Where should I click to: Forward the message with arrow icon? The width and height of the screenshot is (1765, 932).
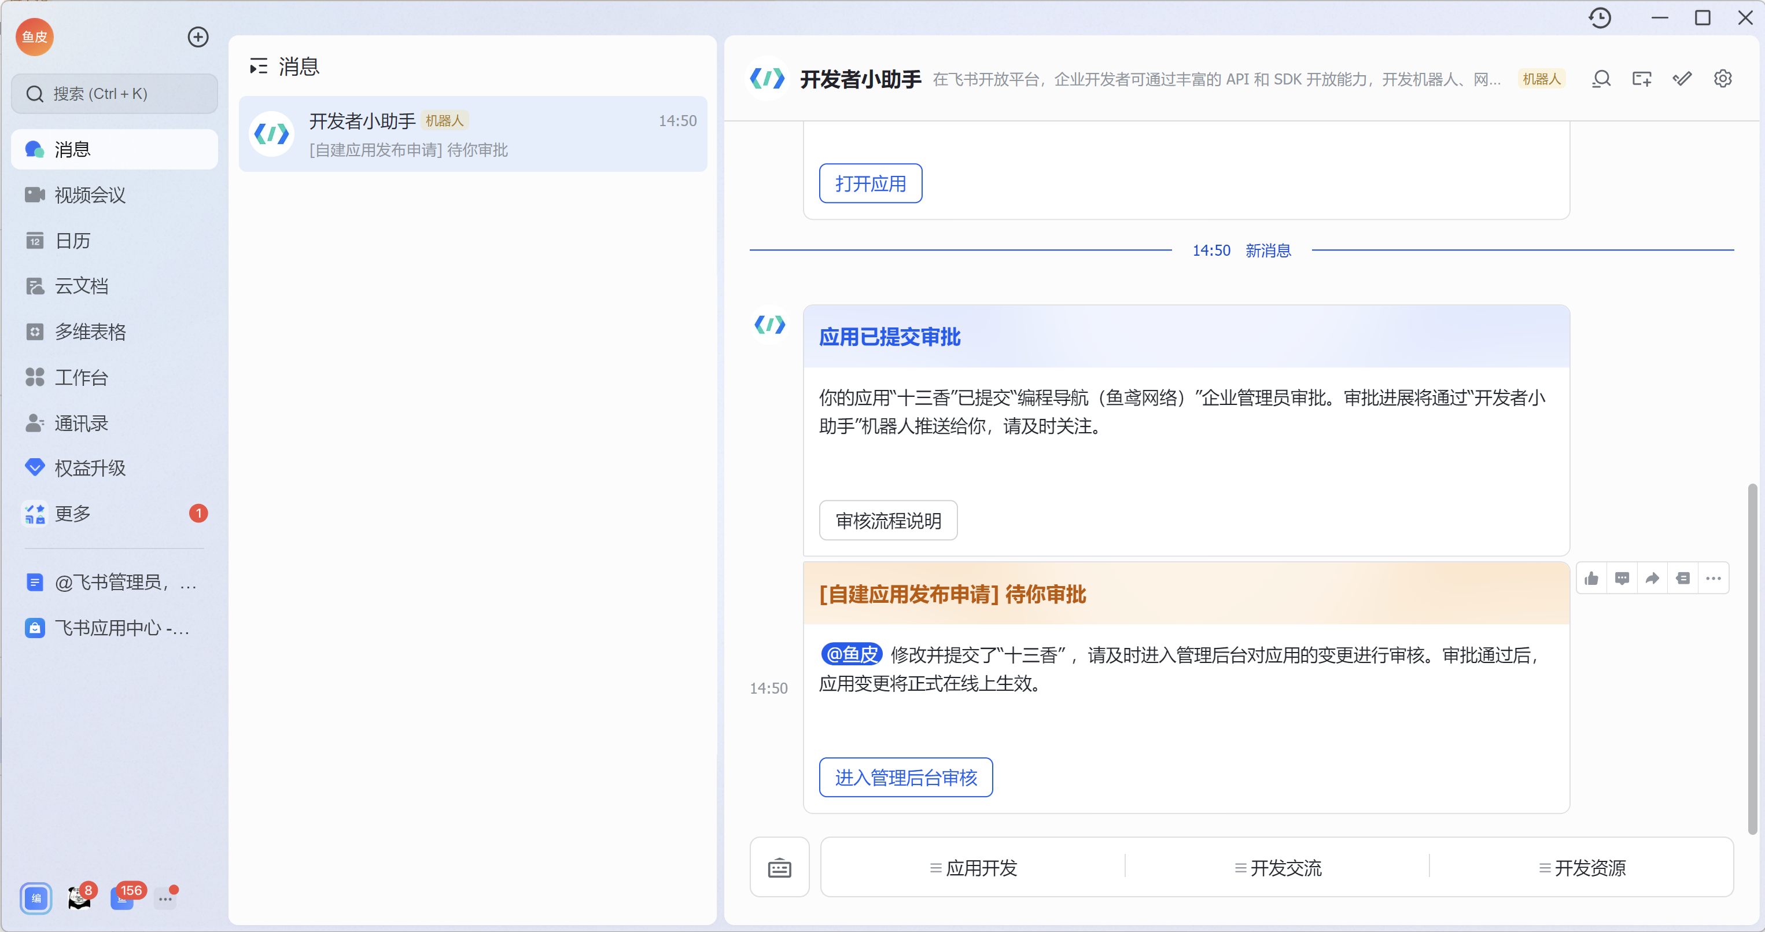point(1652,579)
